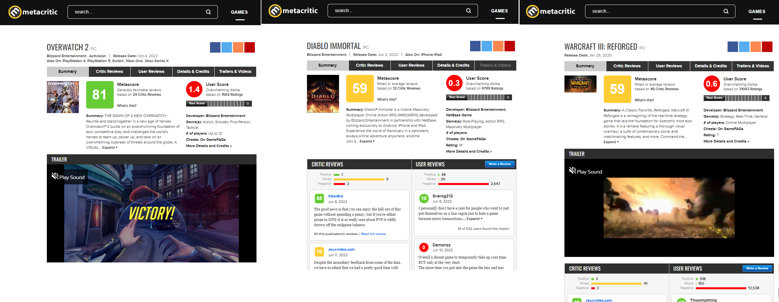Open Overwatch 2's Cheats On GameFAQs link
This screenshot has height=302, width=779.
pyautogui.click(x=213, y=140)
